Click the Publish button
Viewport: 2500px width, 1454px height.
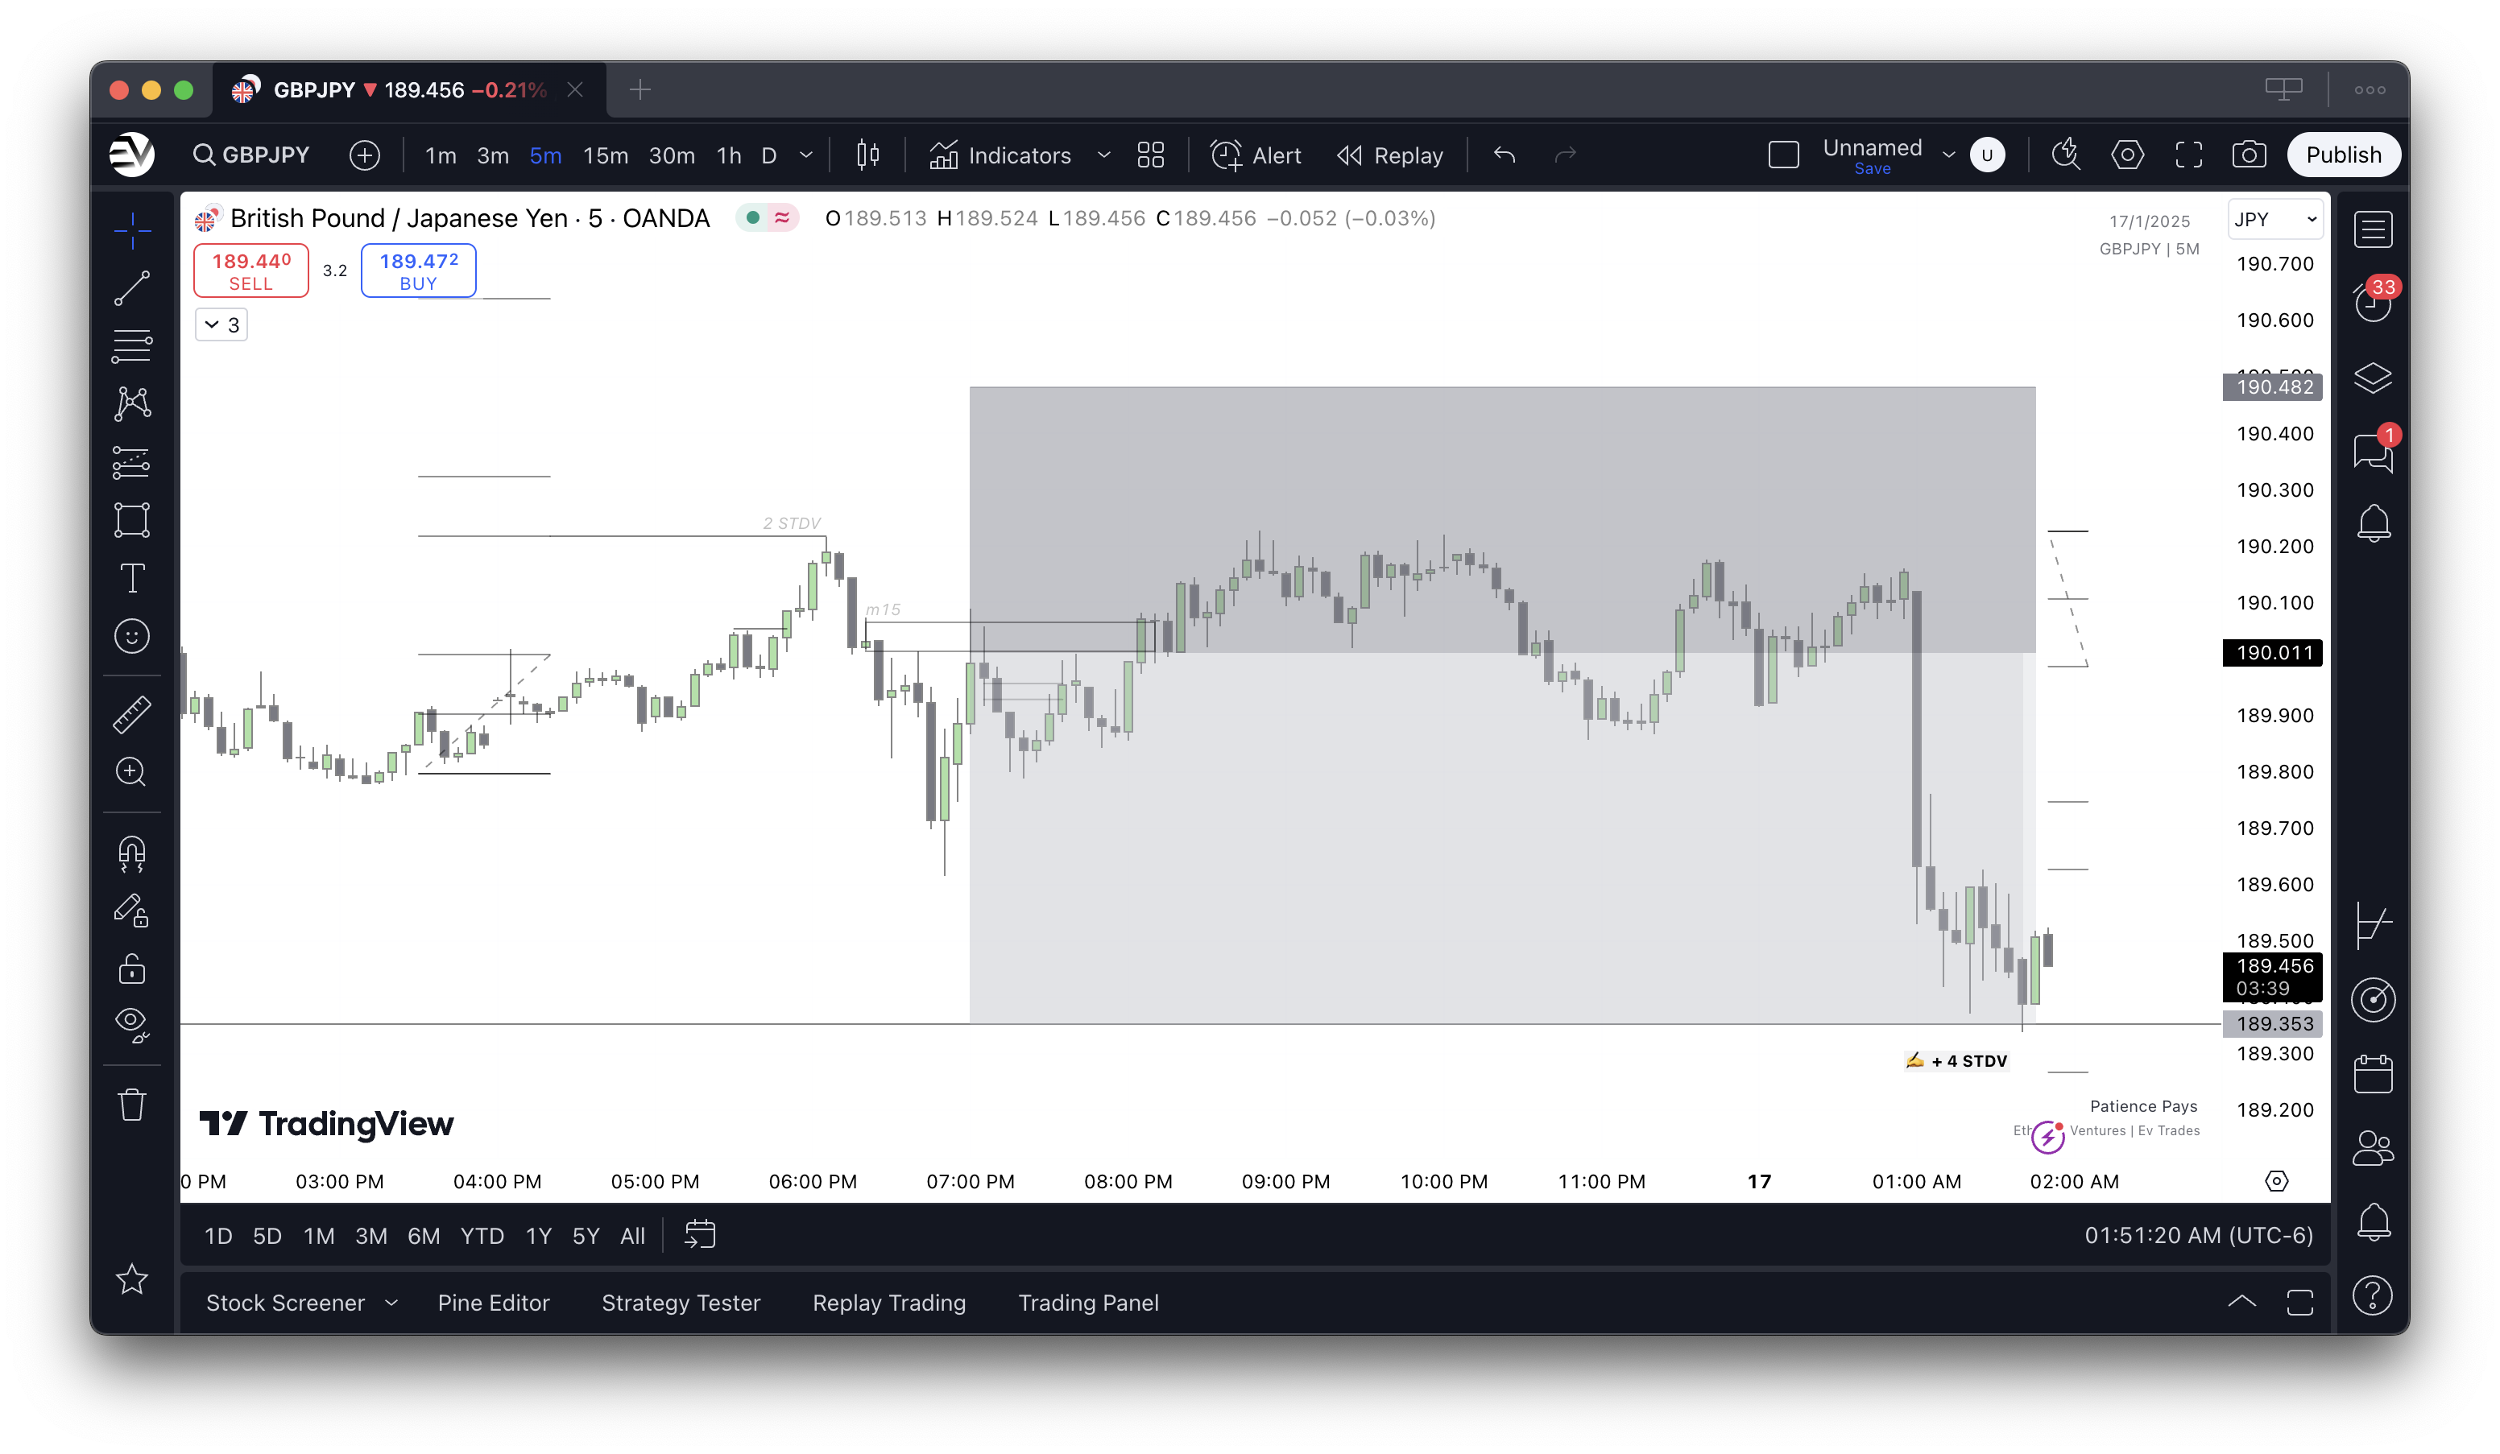coord(2343,155)
